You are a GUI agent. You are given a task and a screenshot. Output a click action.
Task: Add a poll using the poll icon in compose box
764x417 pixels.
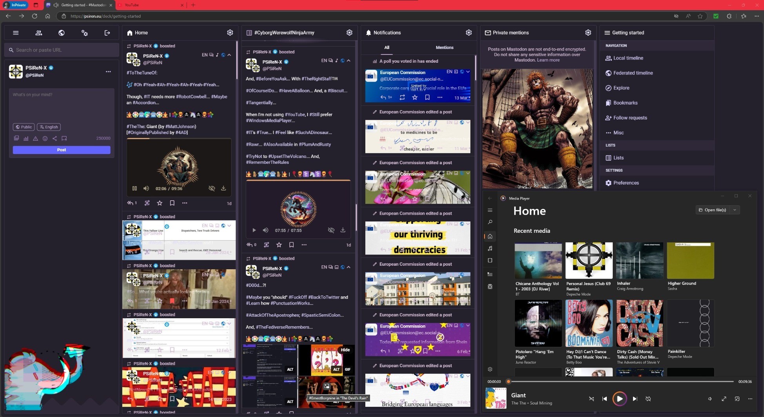26,138
